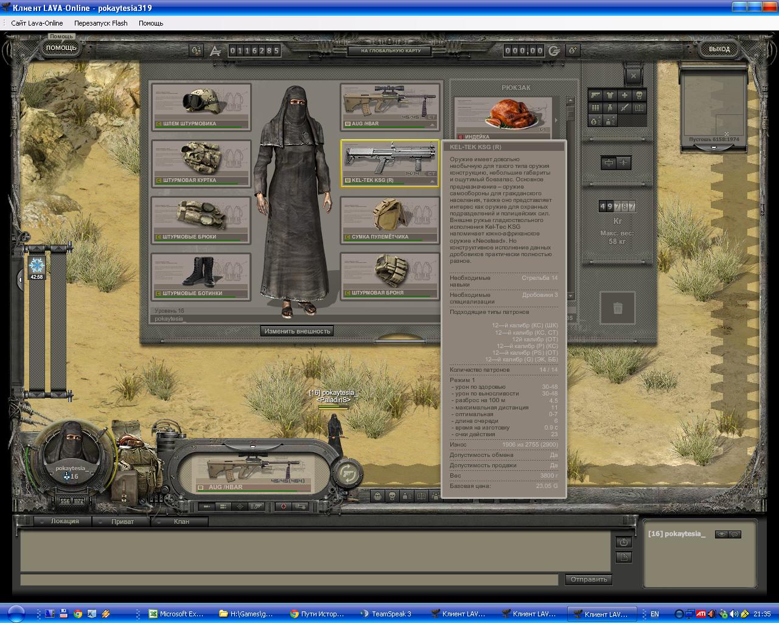The width and height of the screenshot is (779, 623).
Task: Click the chat clock timestamp icon
Action: (x=623, y=542)
